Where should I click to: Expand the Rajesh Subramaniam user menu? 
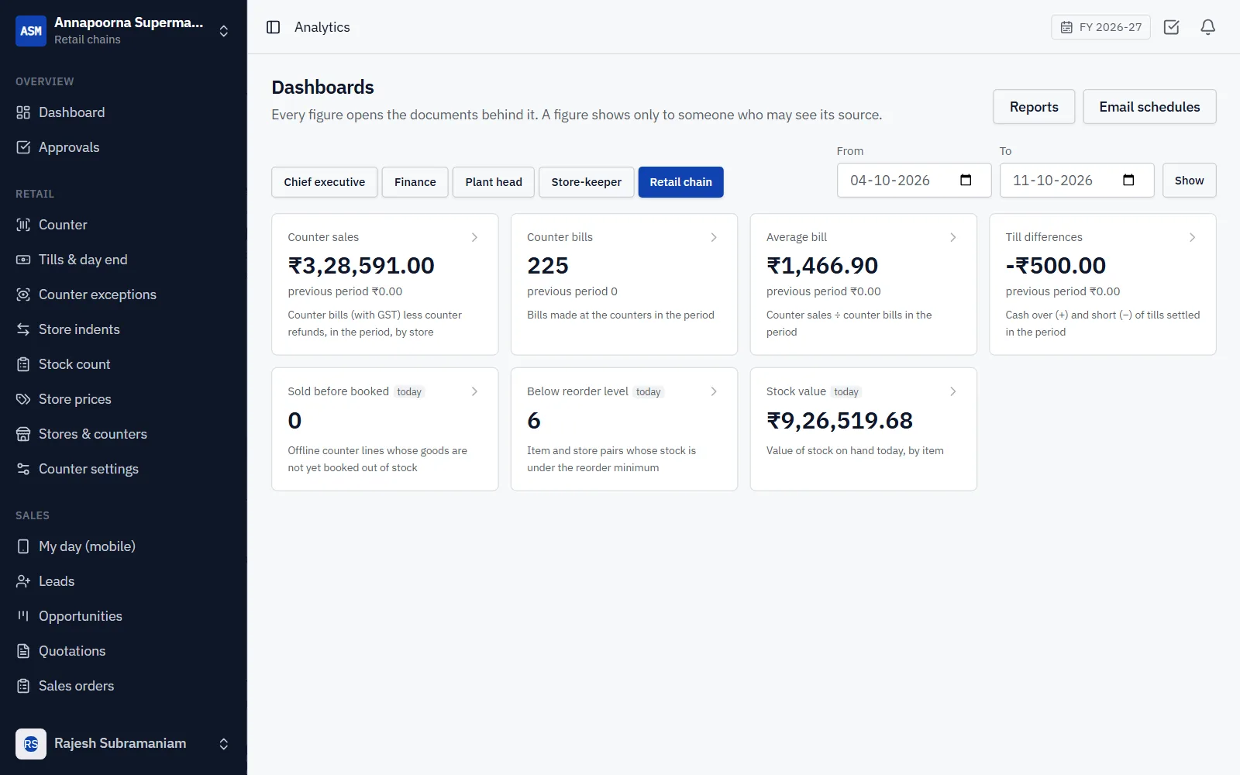coord(223,744)
